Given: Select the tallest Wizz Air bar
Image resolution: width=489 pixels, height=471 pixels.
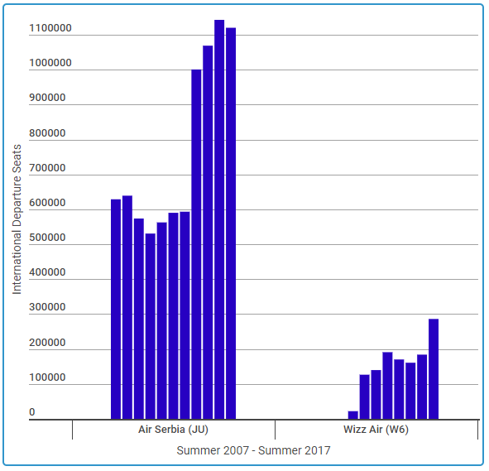Looking at the screenshot, I should [434, 369].
